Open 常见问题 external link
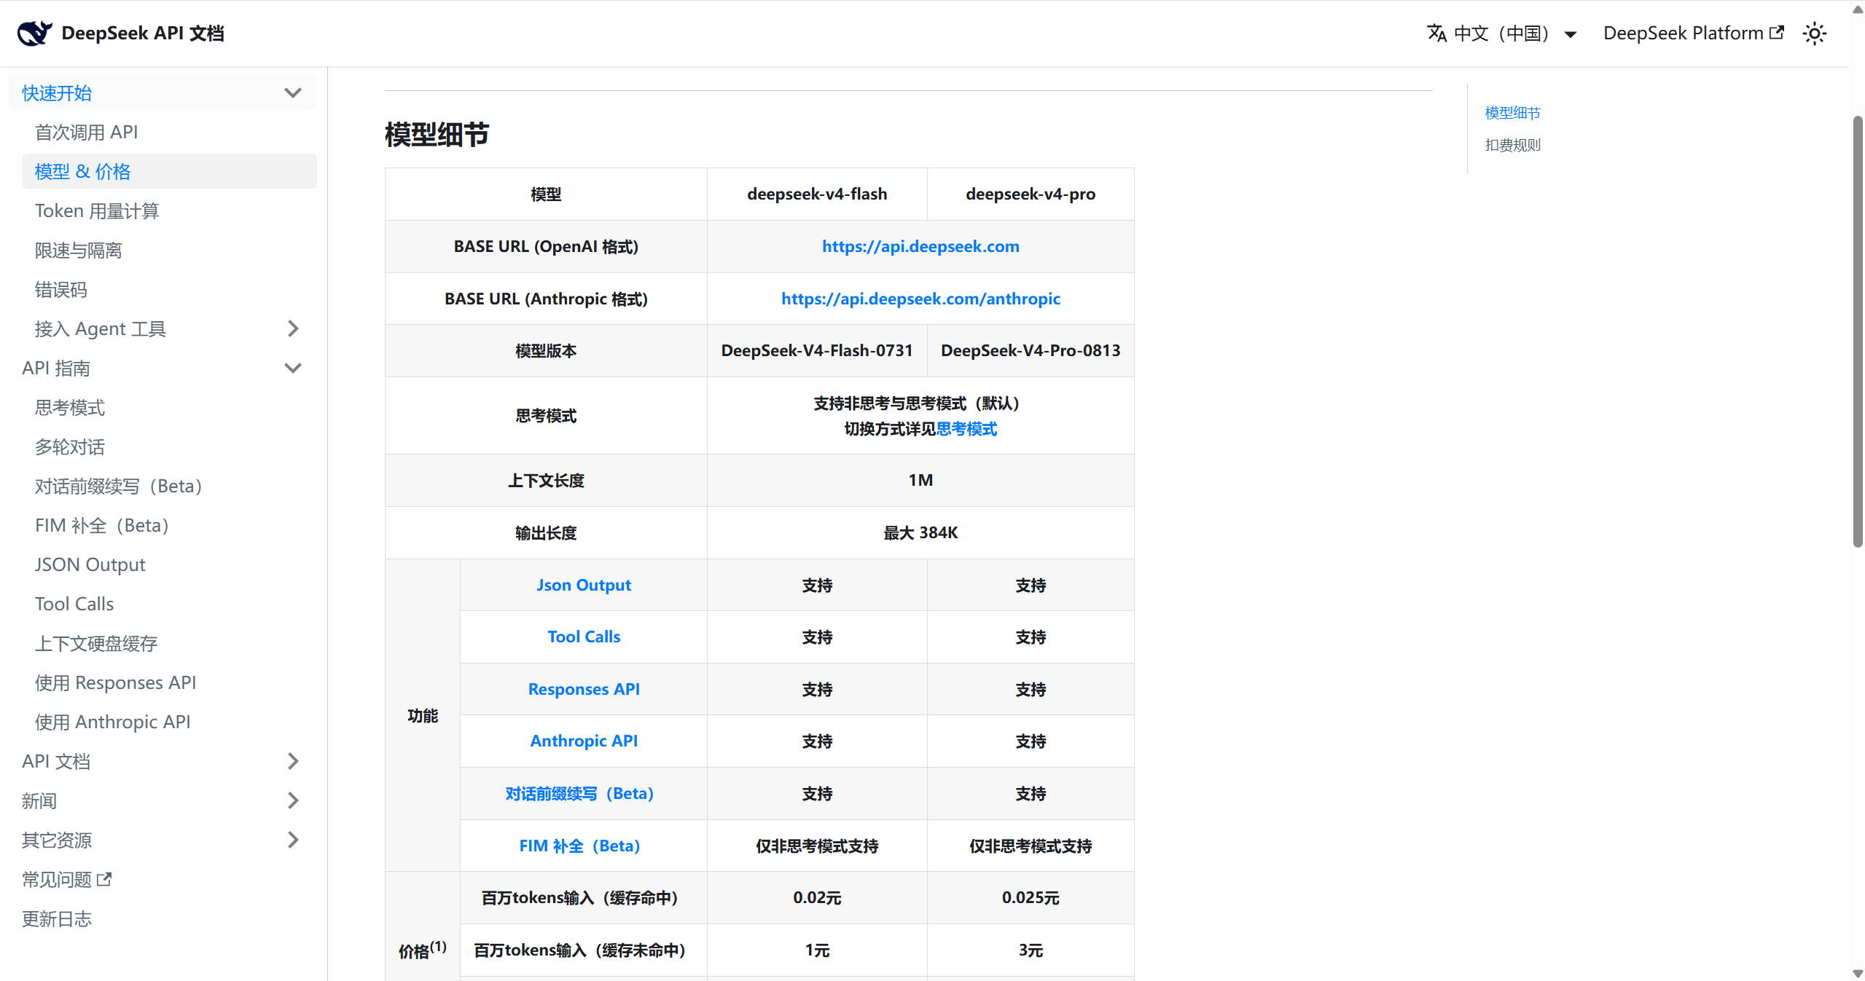The image size is (1865, 981). 66,879
